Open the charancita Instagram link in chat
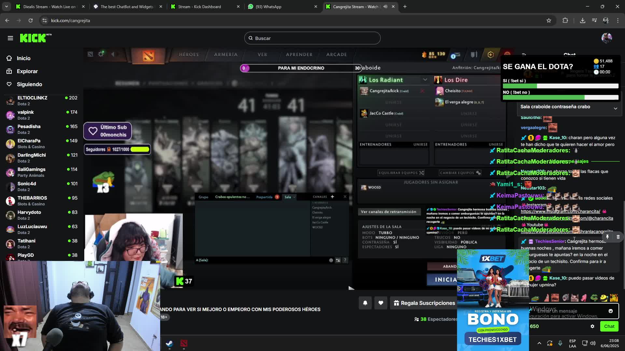The image size is (625, 351). click(560, 211)
